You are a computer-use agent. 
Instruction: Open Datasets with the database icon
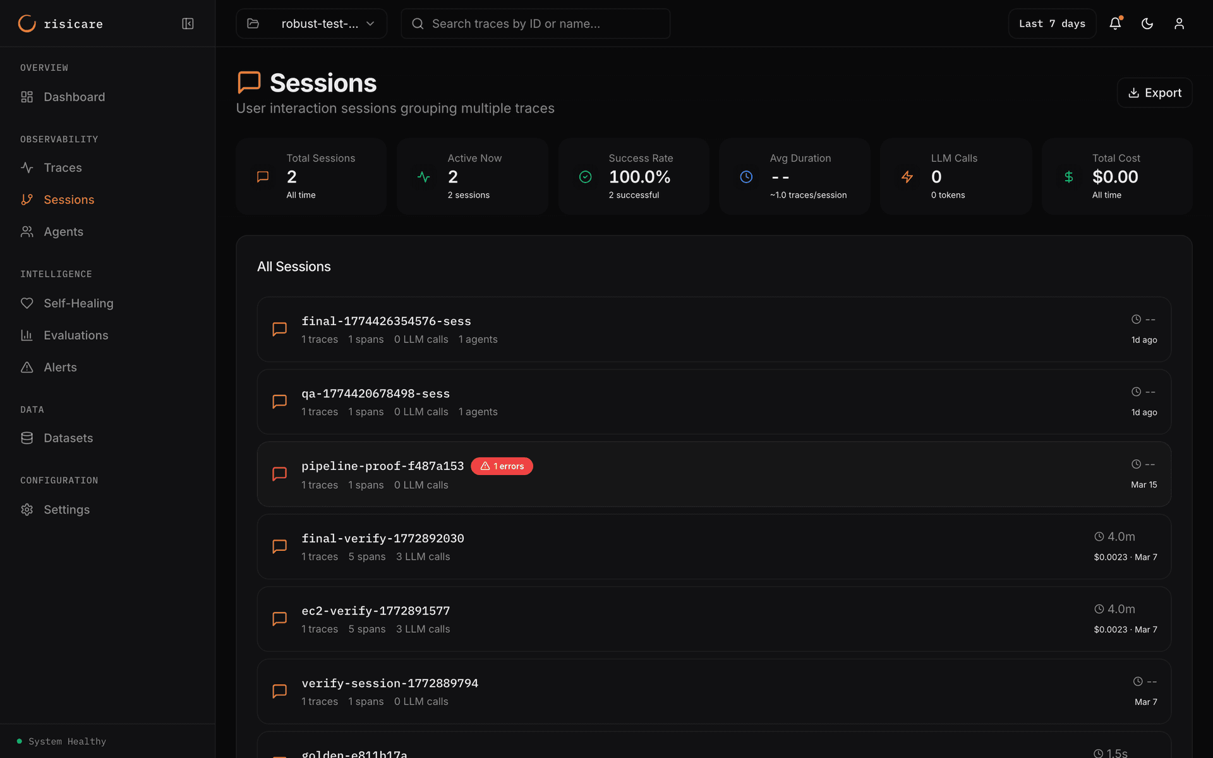pos(27,438)
